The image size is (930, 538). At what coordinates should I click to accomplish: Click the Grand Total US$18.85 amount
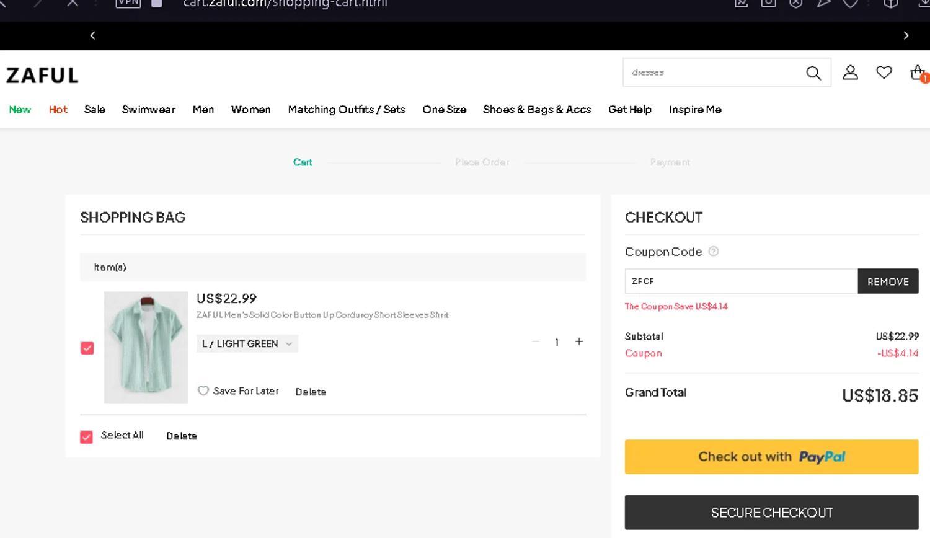point(880,395)
